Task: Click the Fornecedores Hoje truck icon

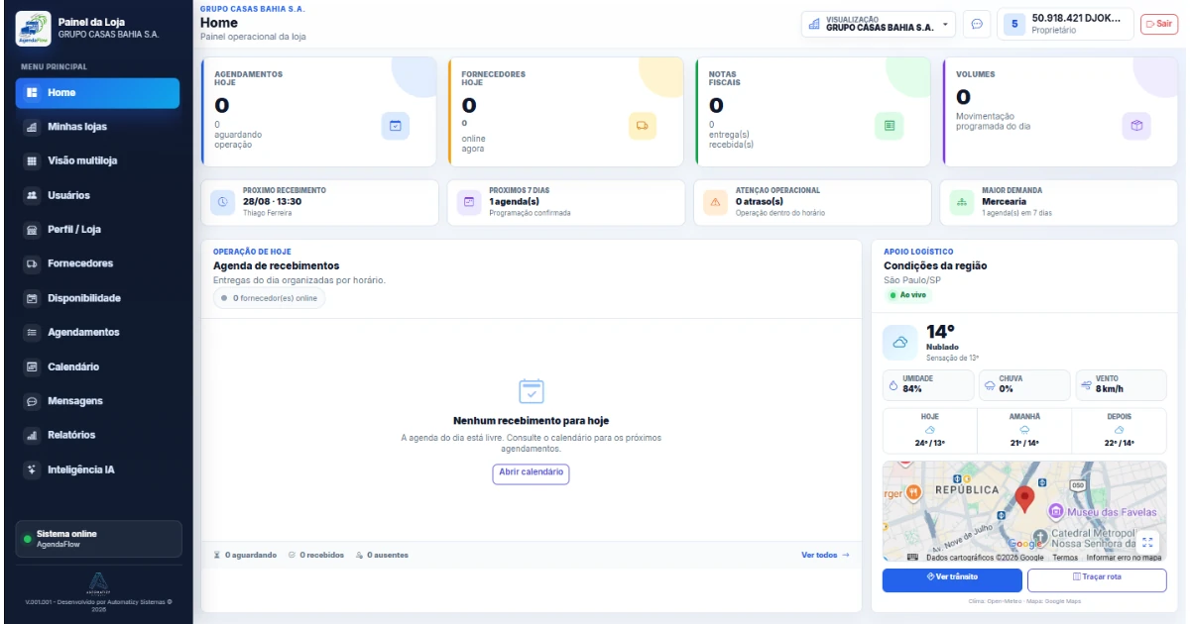Action: (643, 126)
